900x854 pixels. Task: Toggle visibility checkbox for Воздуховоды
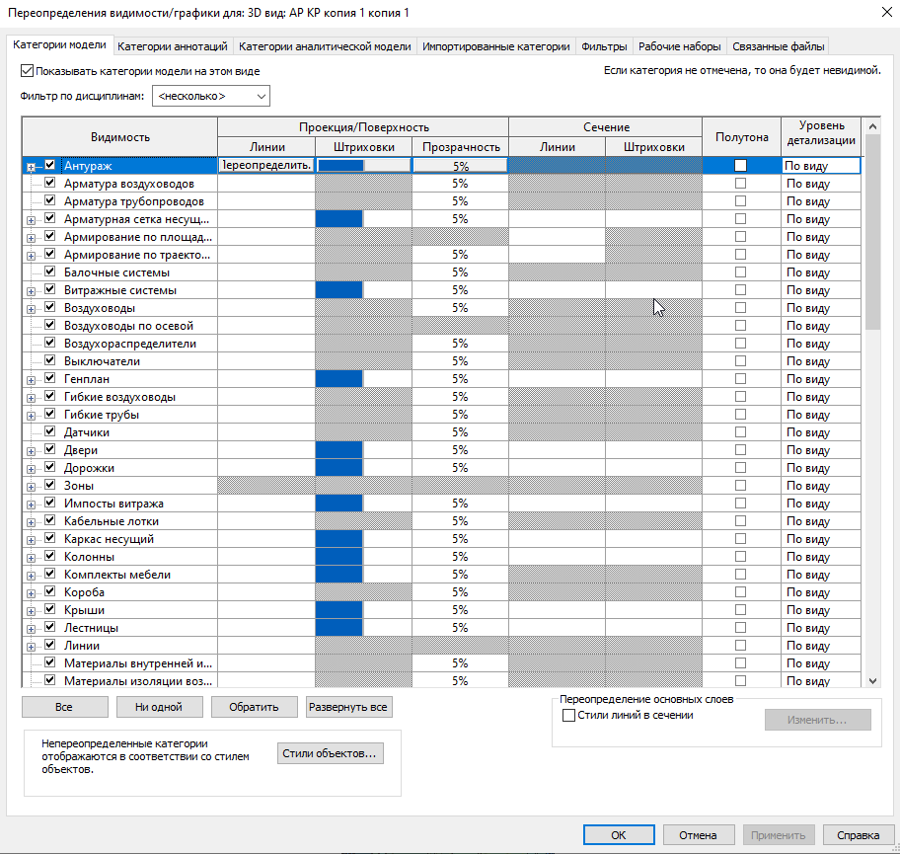[50, 307]
